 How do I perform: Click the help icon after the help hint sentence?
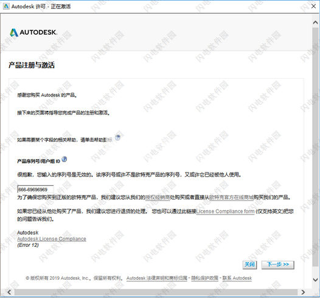117,138
